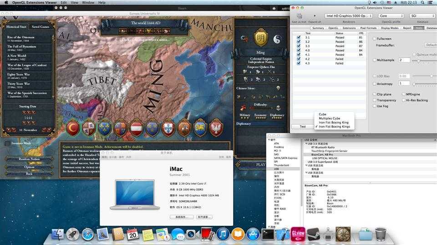Collapse the USB 3.0 high-speed bus tree row
This screenshot has height=245, width=437.
306,144
